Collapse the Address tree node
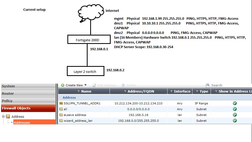Viewport: 252px width, 142px height. [x=3, y=116]
